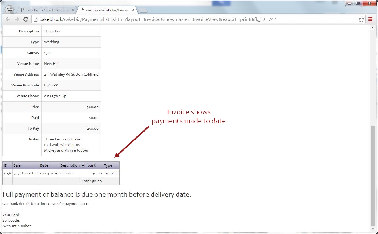Click the deposit description cell
Screen dimensions: 378x234
pos(66,173)
